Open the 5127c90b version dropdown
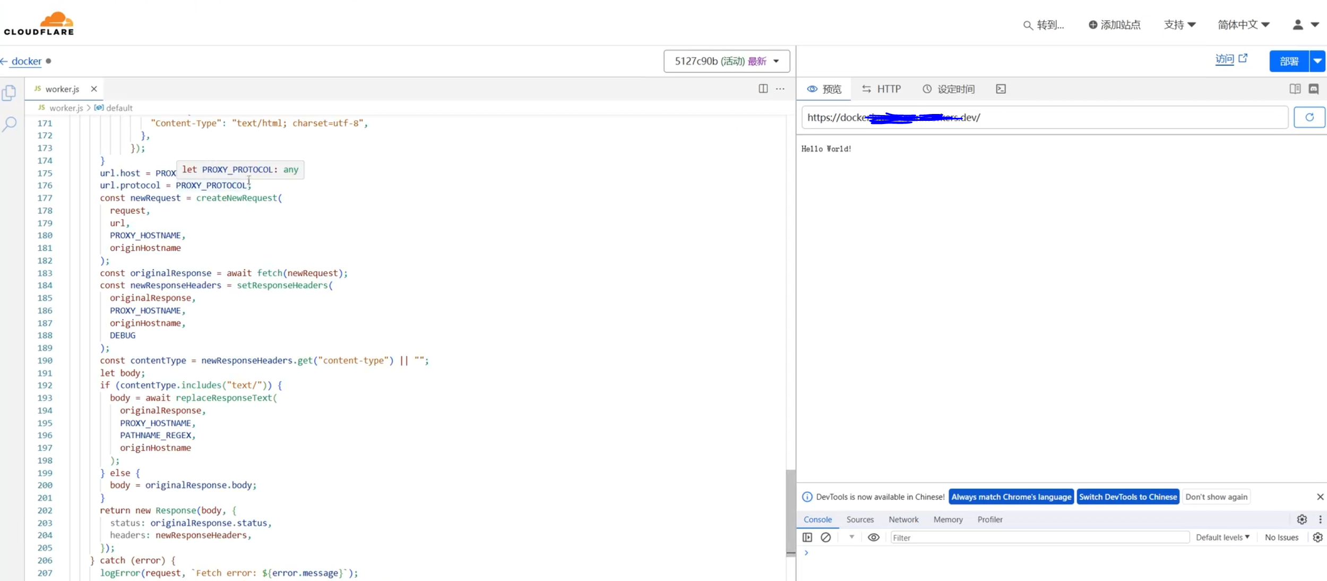 (x=727, y=61)
